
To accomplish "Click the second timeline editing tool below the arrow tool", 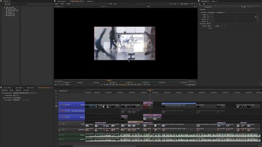I will pos(56,94).
